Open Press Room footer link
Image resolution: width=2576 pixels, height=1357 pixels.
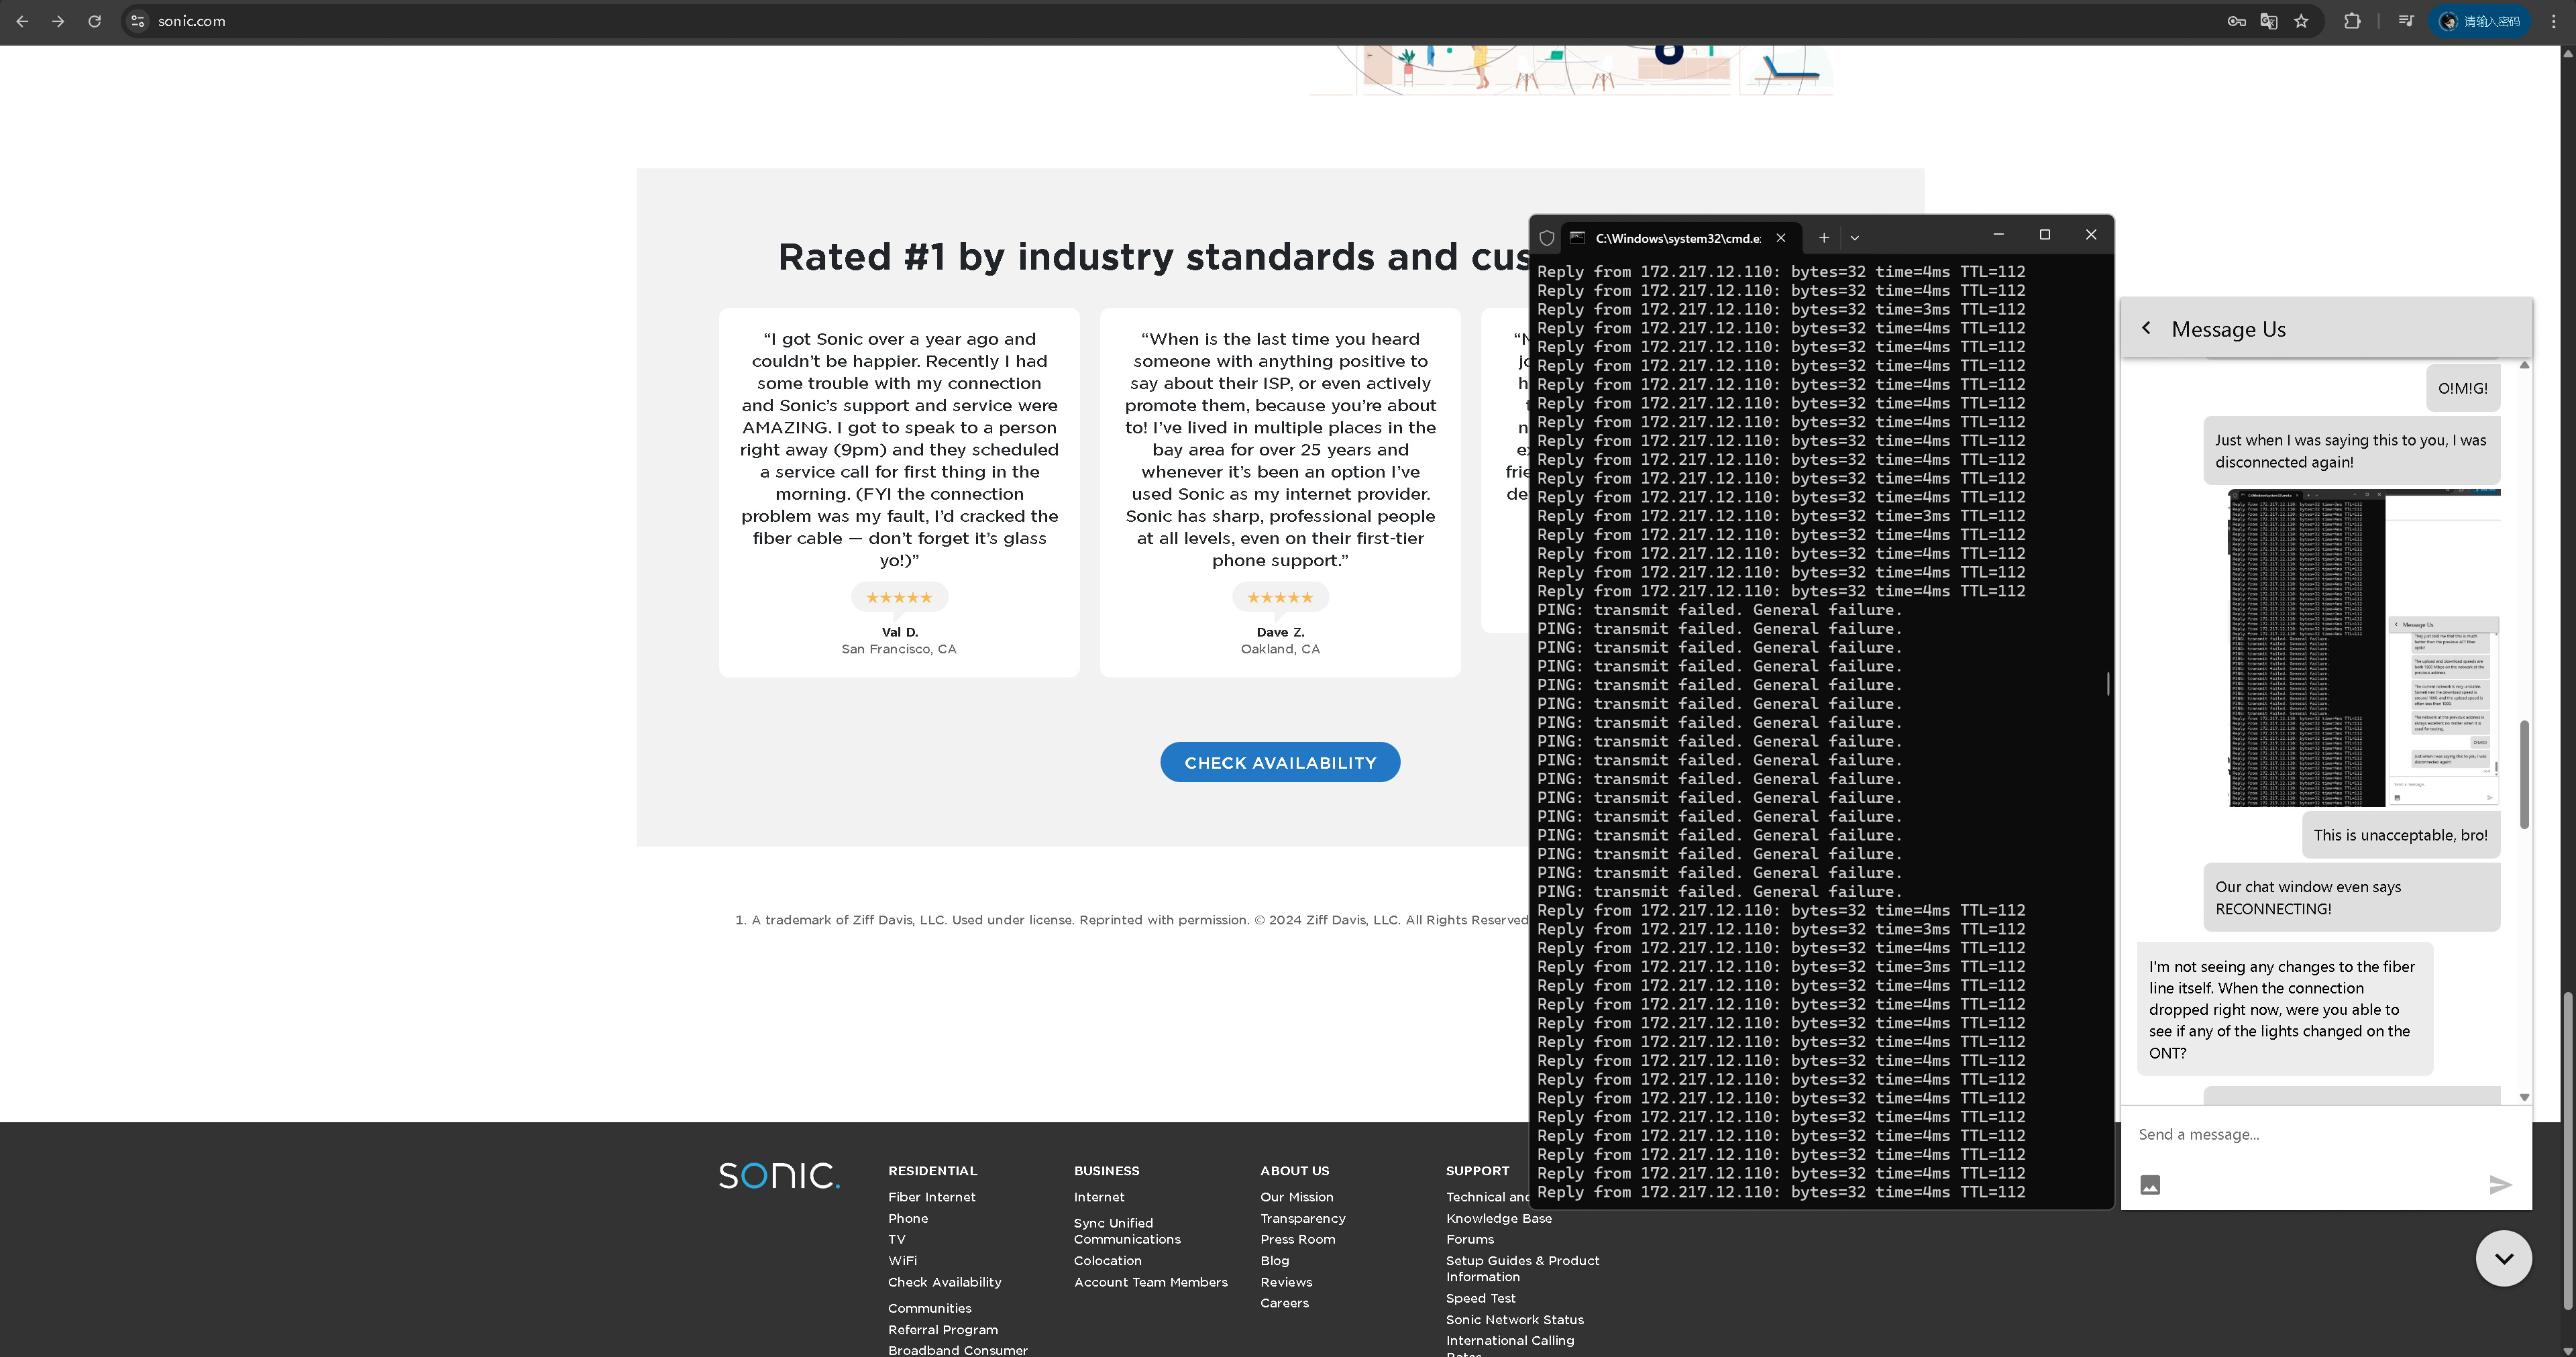(x=1297, y=1239)
